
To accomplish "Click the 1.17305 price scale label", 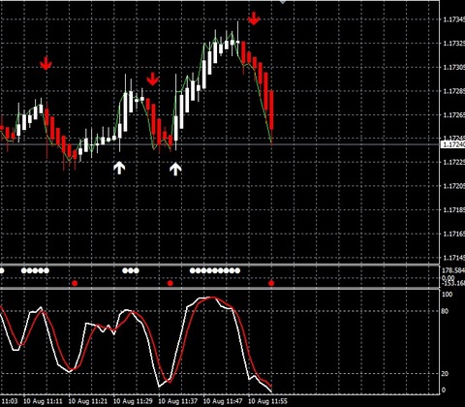I will pos(453,67).
